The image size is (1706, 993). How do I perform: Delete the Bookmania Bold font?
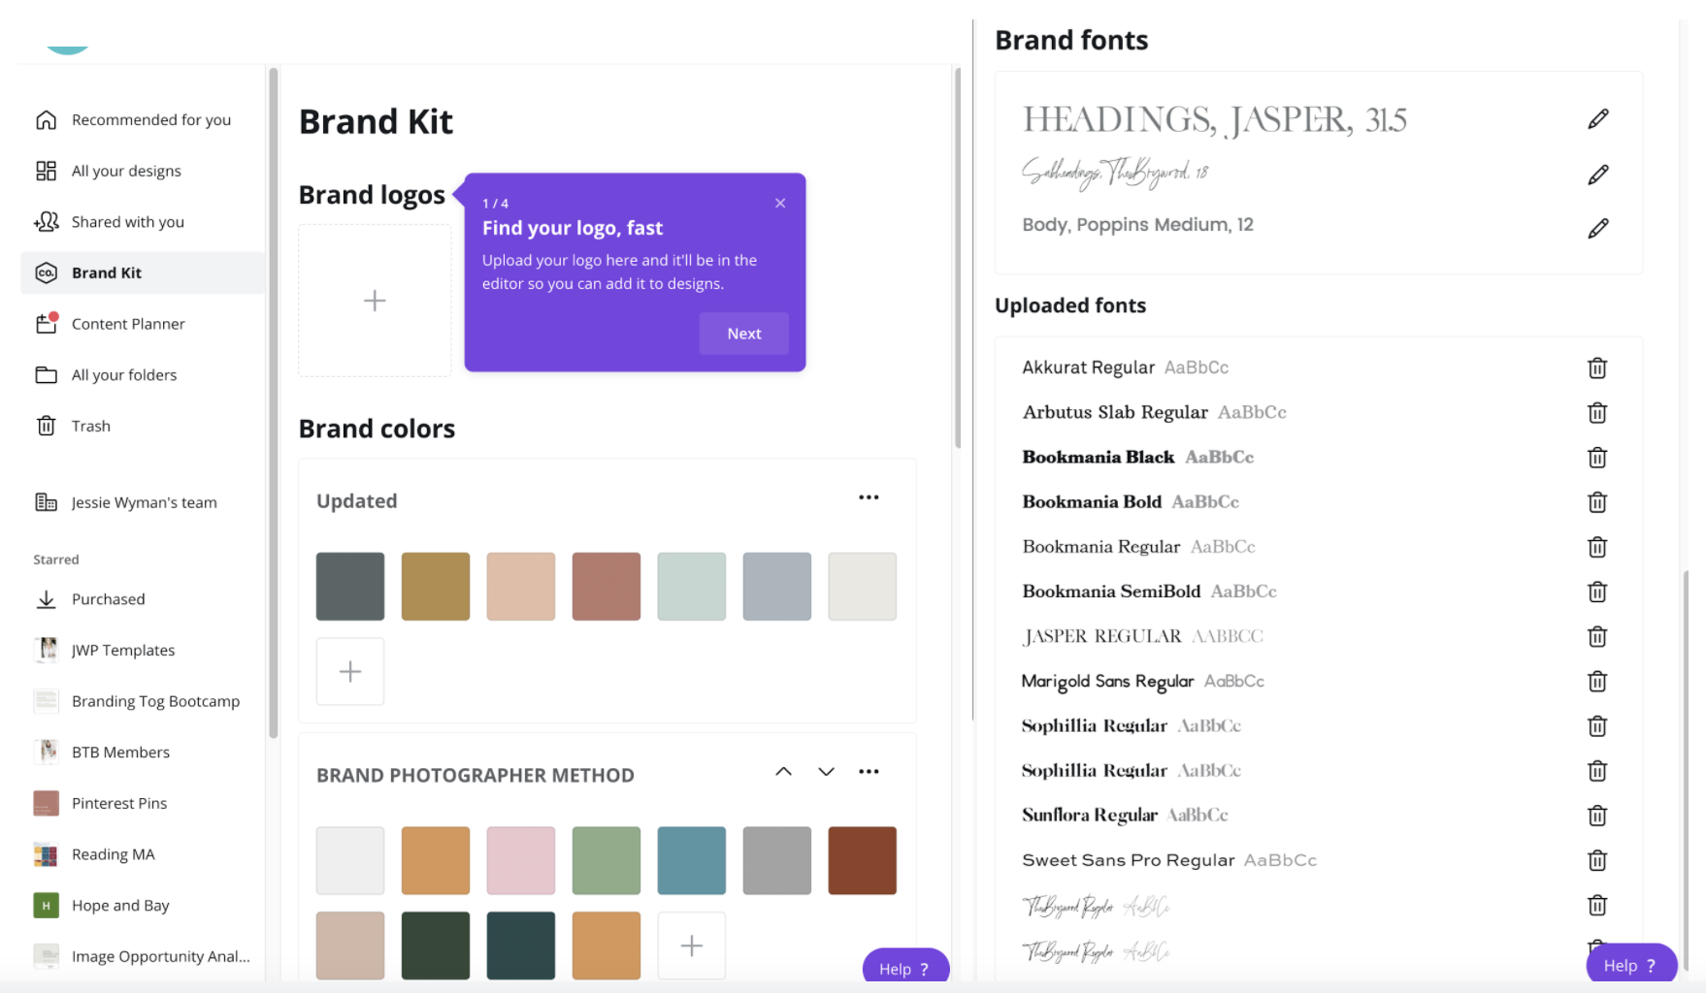pyautogui.click(x=1596, y=501)
